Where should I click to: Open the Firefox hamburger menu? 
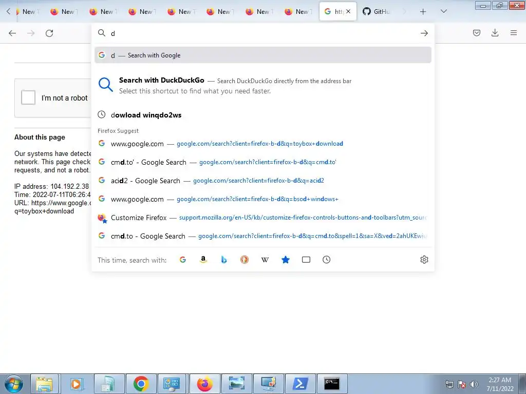[x=513, y=33]
